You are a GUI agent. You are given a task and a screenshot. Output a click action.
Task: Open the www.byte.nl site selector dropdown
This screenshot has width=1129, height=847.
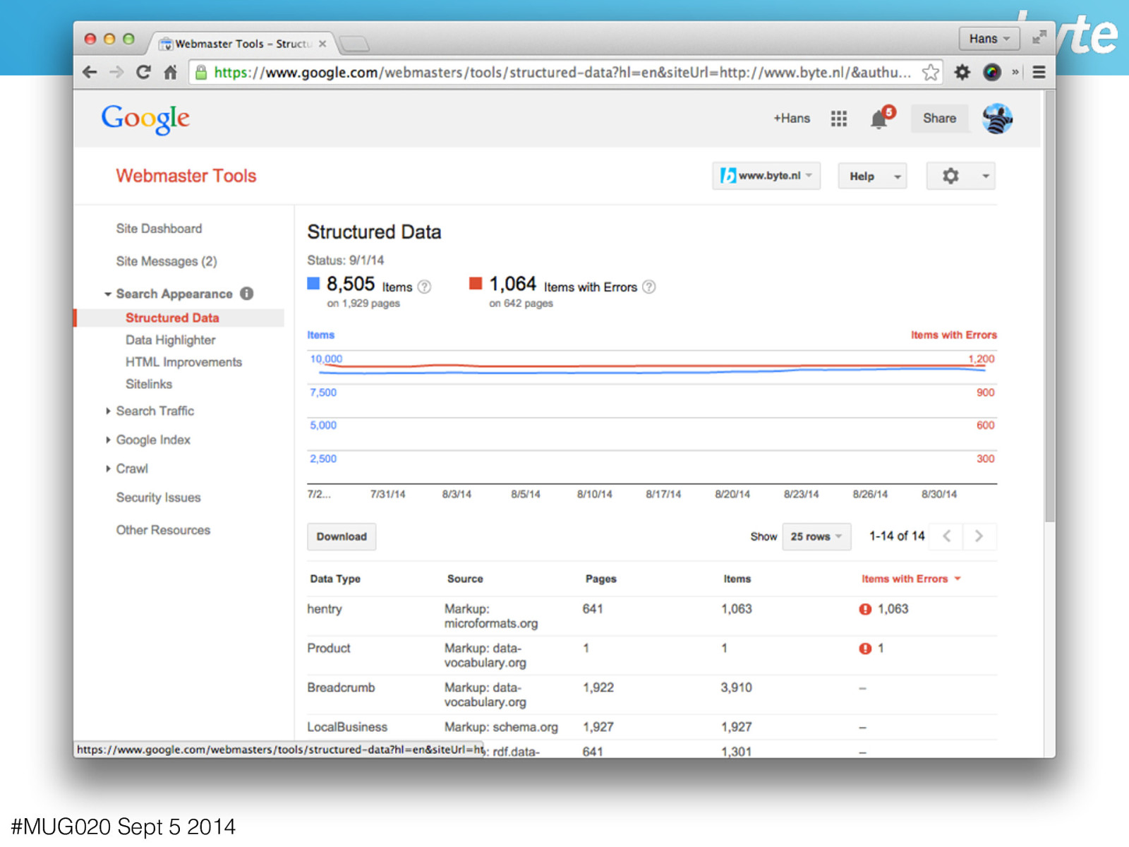point(766,176)
